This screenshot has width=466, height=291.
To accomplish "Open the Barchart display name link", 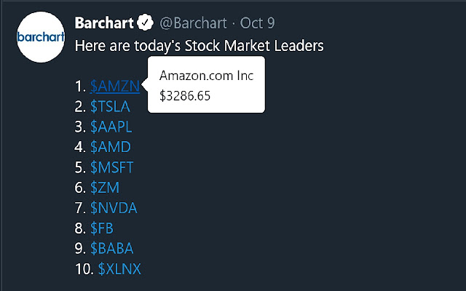I will pyautogui.click(x=104, y=23).
